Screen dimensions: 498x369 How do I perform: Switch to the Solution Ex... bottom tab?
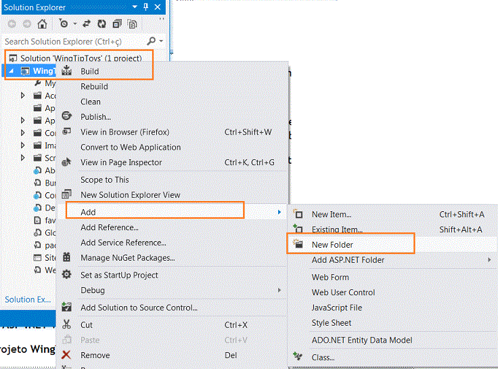(28, 299)
